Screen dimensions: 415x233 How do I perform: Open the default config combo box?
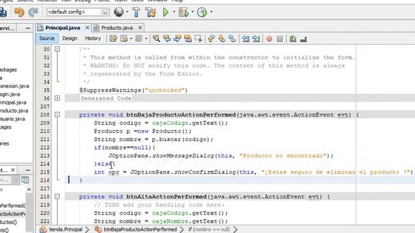pyautogui.click(x=78, y=12)
